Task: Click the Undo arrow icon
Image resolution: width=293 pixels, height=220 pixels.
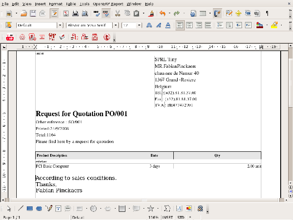Action: coord(163,14)
